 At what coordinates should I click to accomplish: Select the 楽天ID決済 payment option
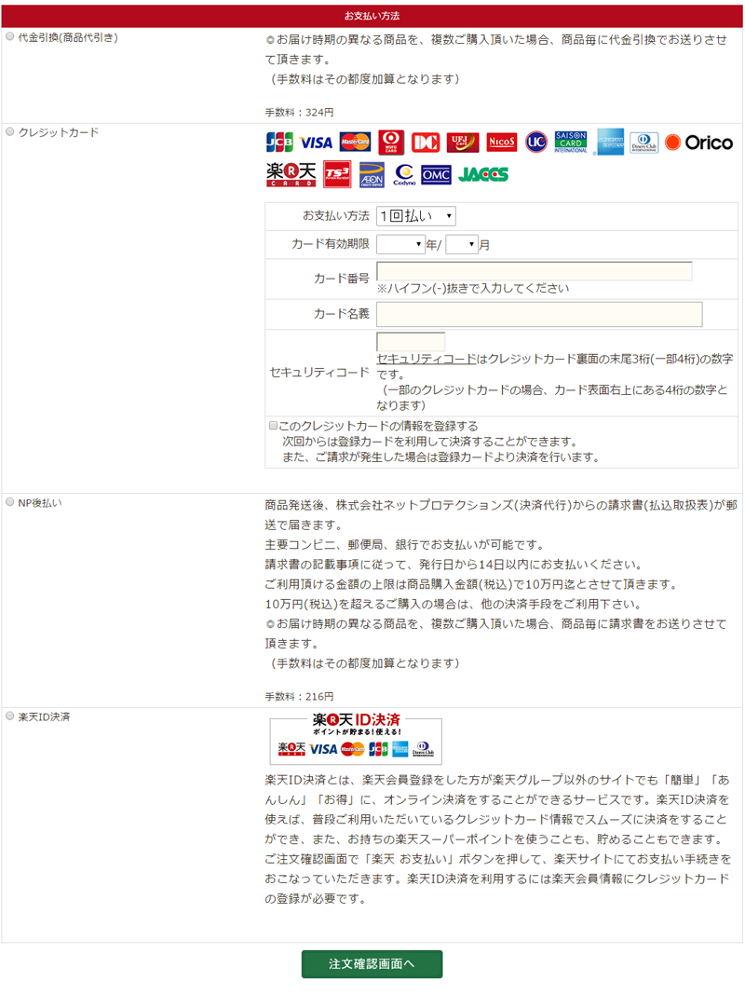click(10, 716)
